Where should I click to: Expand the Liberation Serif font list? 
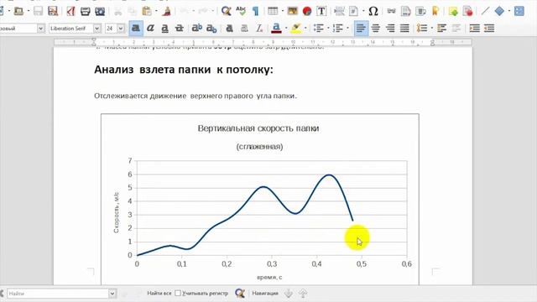[x=97, y=28]
